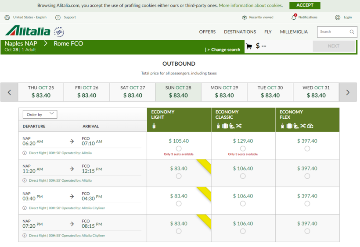The width and height of the screenshot is (360, 247).
Task: Open the notifications bell icon
Action: [x=294, y=17]
